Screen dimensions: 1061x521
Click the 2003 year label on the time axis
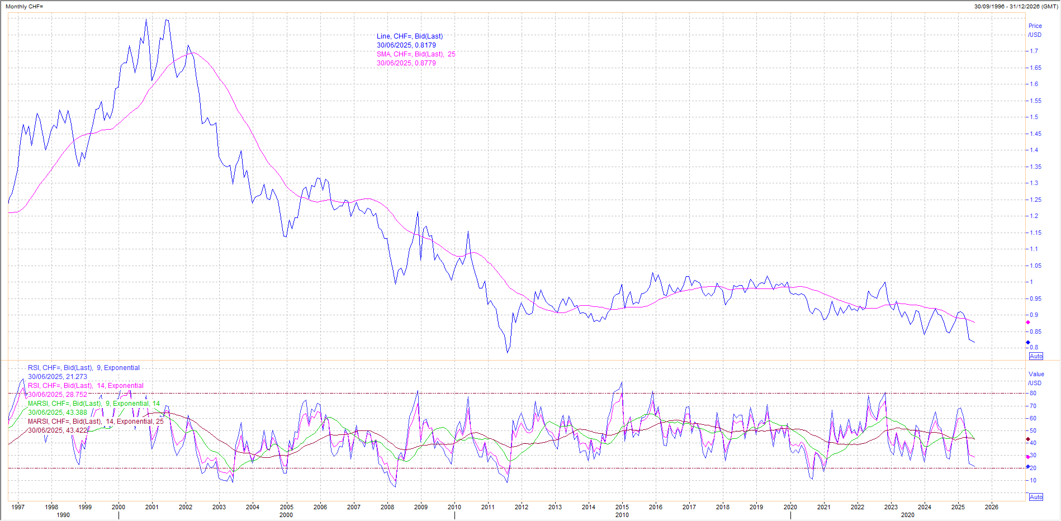point(219,507)
